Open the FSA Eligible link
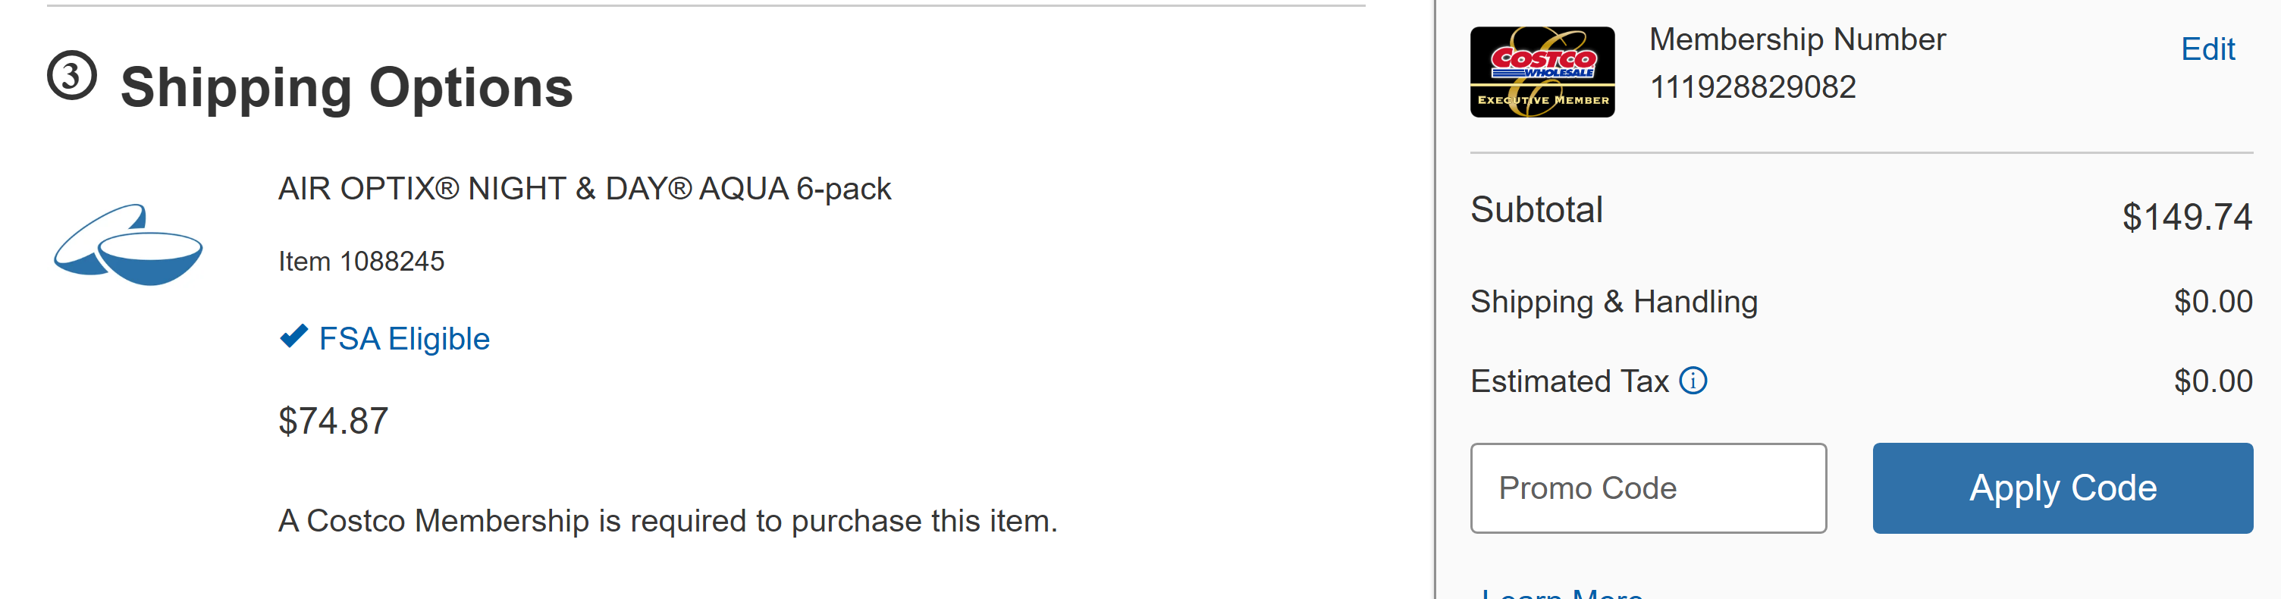Screen dimensions: 2281x599 [x=403, y=338]
